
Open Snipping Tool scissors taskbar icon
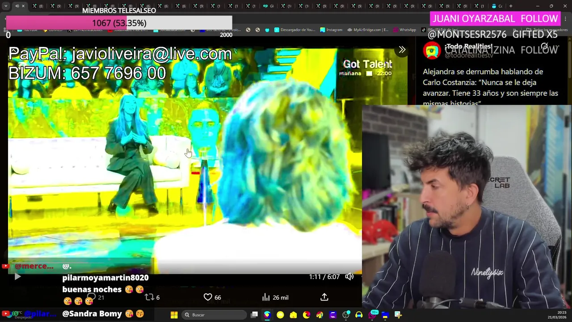click(x=398, y=315)
